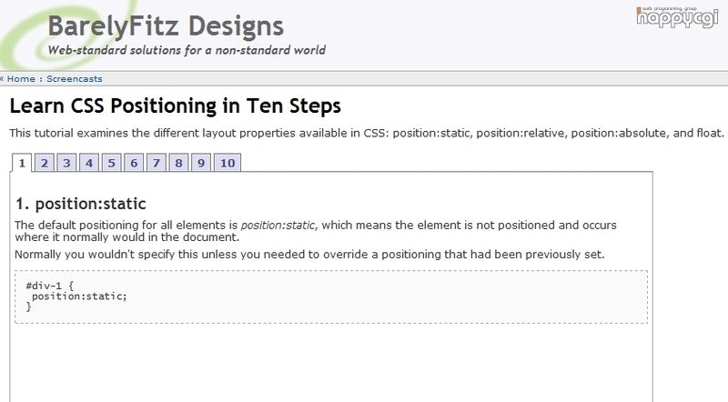Click the Learn CSS Positioning heading
The image size is (728, 402).
[176, 106]
